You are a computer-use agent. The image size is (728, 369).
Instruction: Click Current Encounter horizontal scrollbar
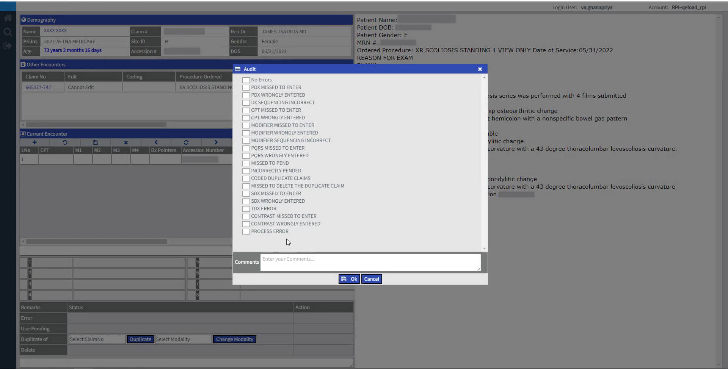click(x=97, y=241)
